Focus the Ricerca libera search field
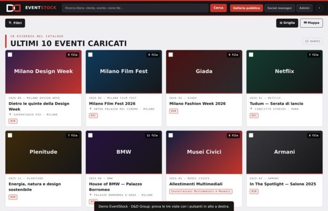 (x=135, y=8)
